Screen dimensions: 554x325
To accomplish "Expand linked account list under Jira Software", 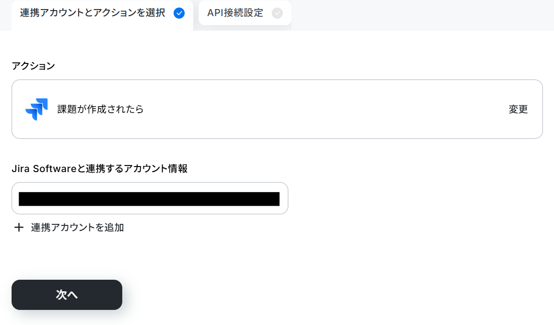I will tap(150, 198).
